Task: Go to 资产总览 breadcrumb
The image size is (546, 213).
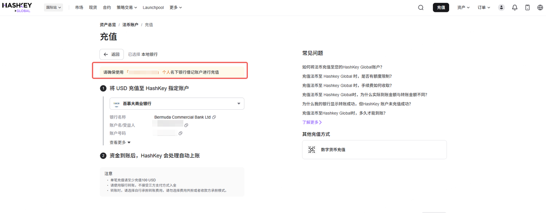Action: click(107, 25)
